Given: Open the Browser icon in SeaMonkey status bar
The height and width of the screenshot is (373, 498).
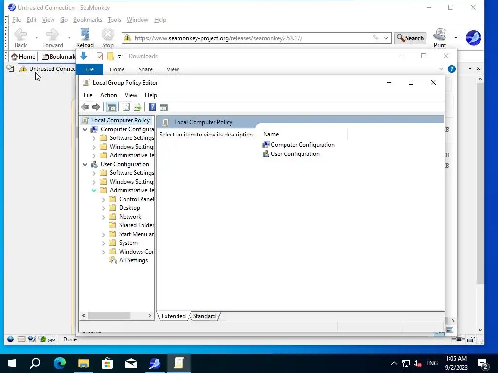Looking at the screenshot, I should pos(11,339).
